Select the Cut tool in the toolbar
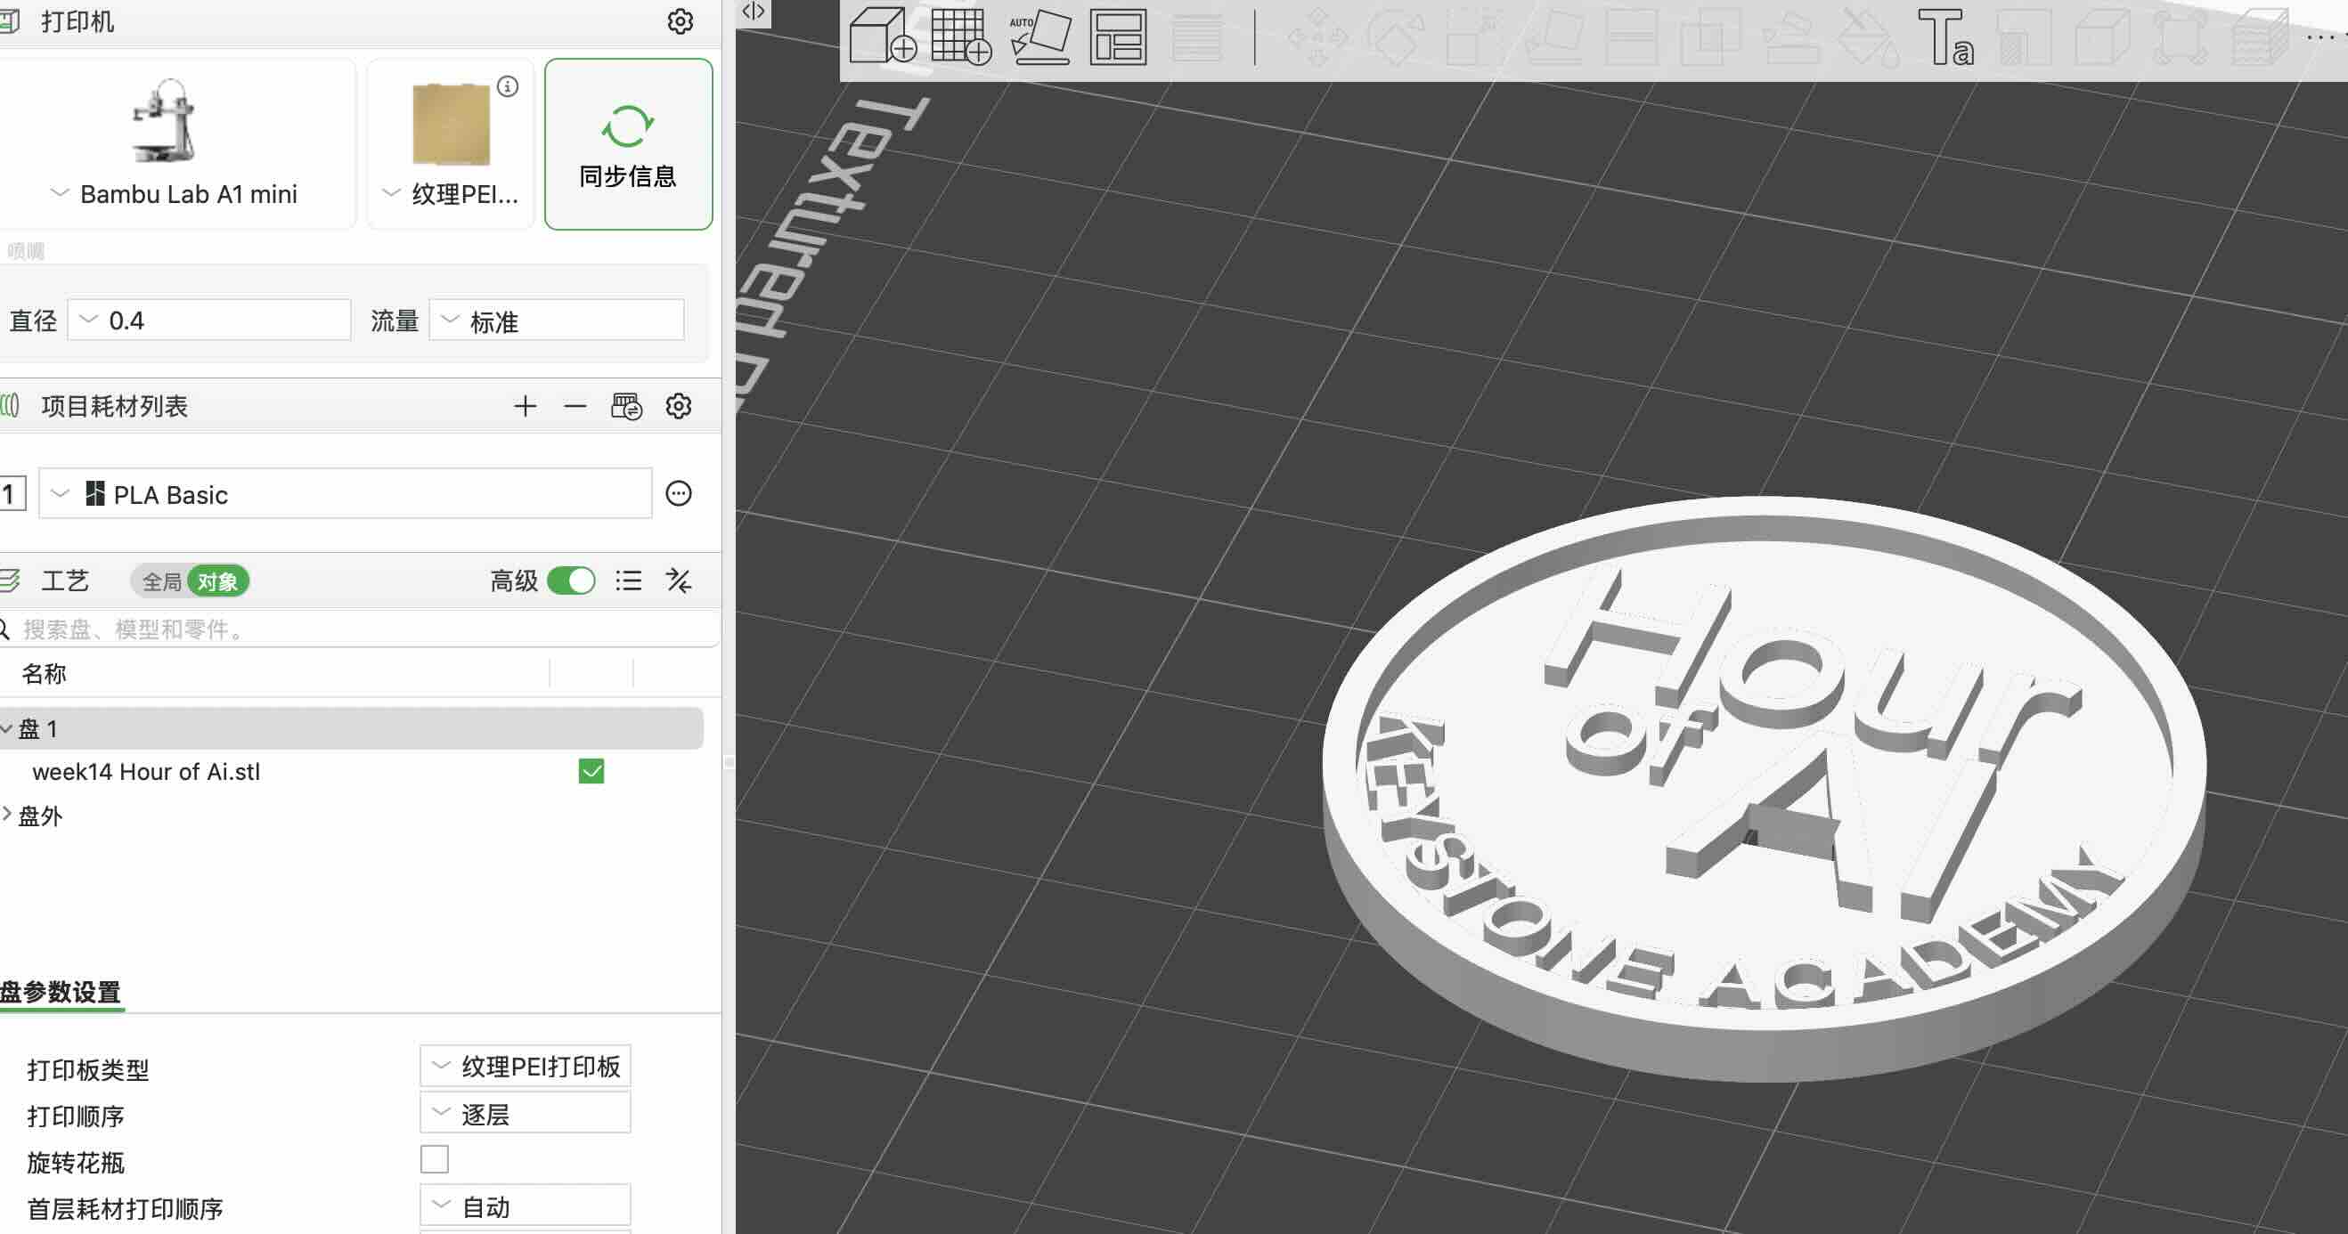Image resolution: width=2348 pixels, height=1234 pixels. pyautogui.click(x=1631, y=37)
